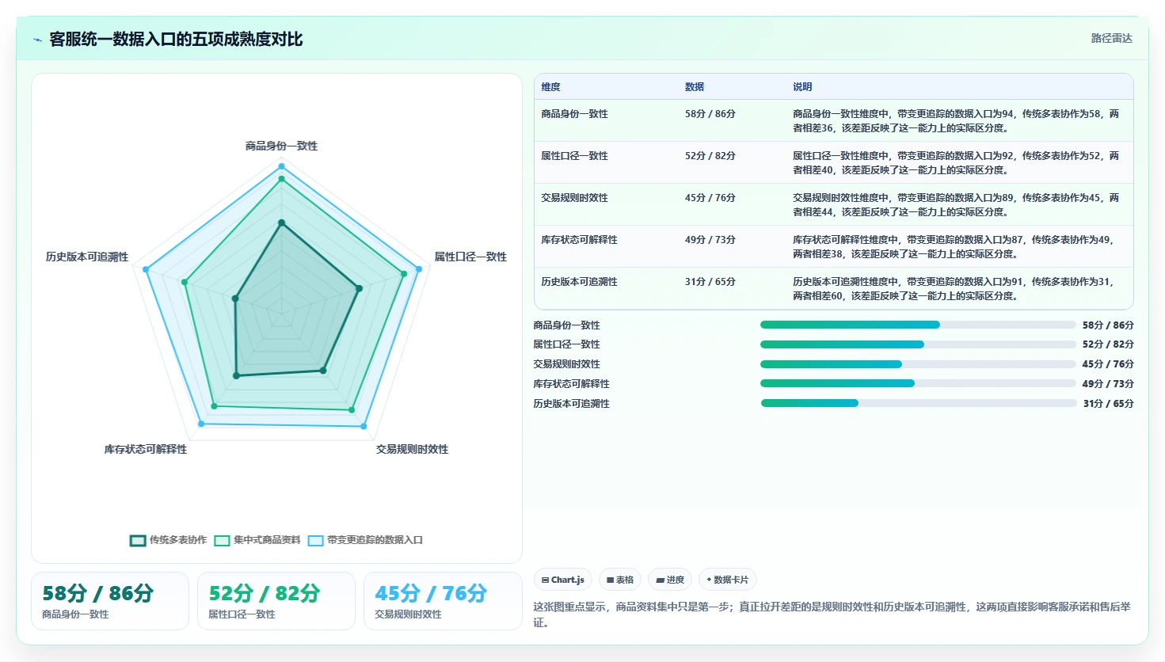Viewport: 1165px width, 662px height.
Task: Open the 交易规则时效性 summary card, 45分 / 76分
Action: tap(443, 601)
